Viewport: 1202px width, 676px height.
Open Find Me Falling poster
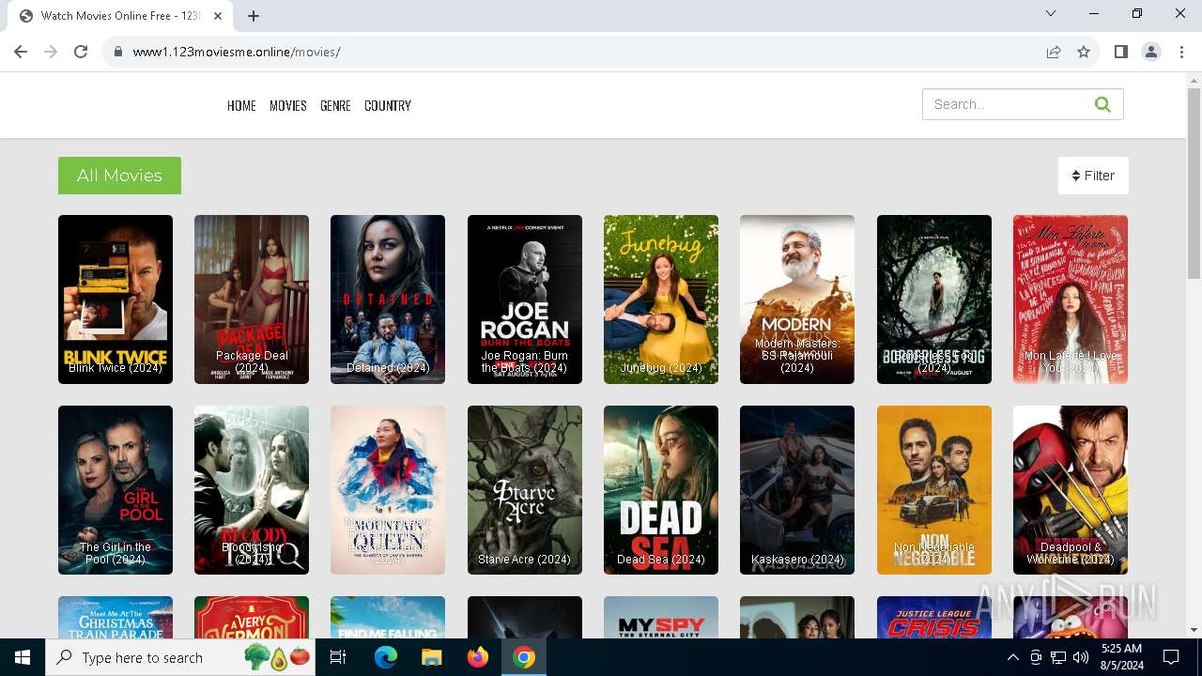pos(388,618)
